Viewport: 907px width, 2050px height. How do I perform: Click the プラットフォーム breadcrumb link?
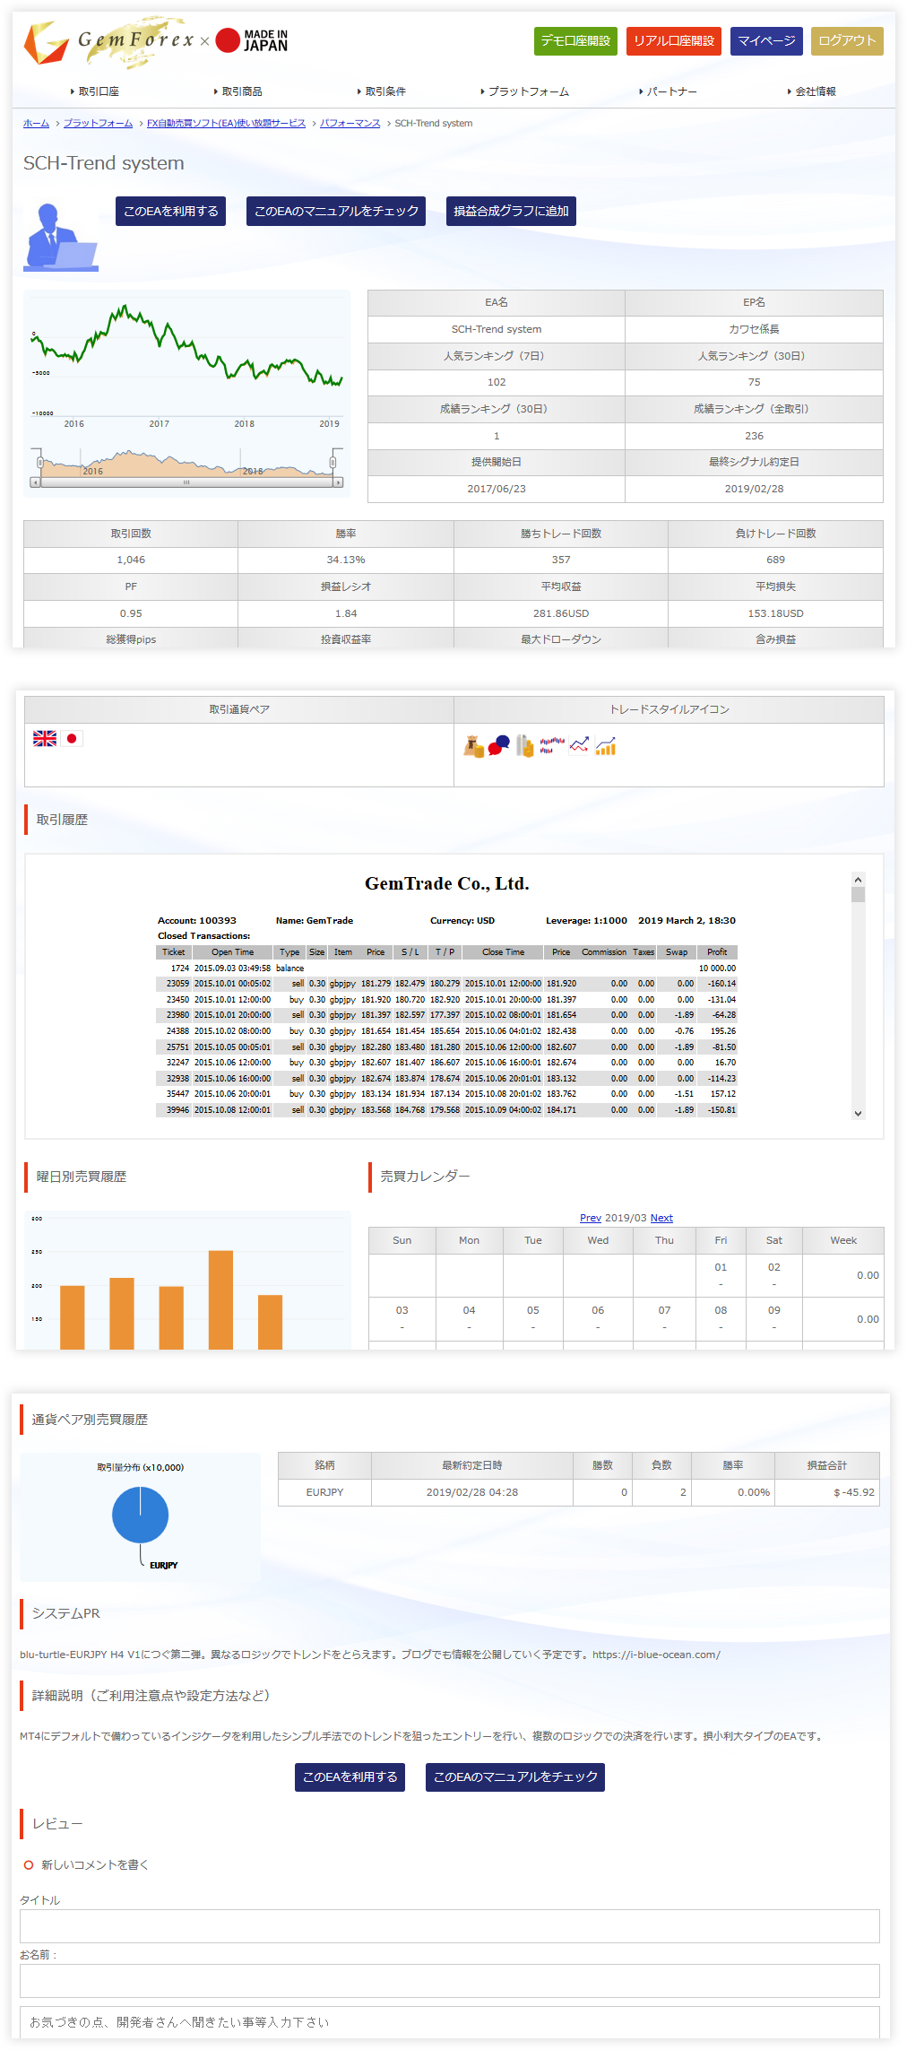pos(98,123)
